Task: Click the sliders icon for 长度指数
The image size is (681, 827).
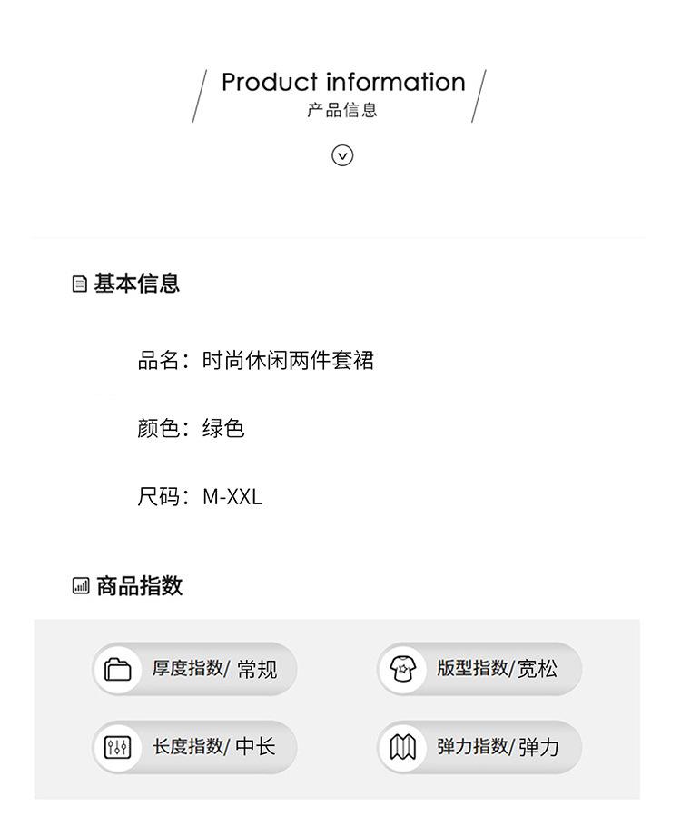Action: pos(118,748)
